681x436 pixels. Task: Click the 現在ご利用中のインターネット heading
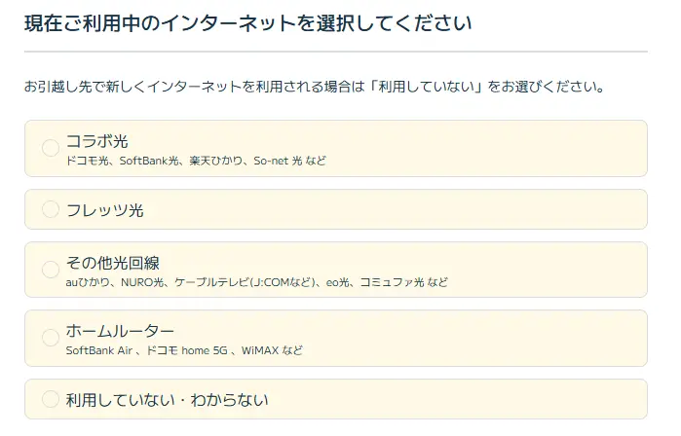pos(248,24)
